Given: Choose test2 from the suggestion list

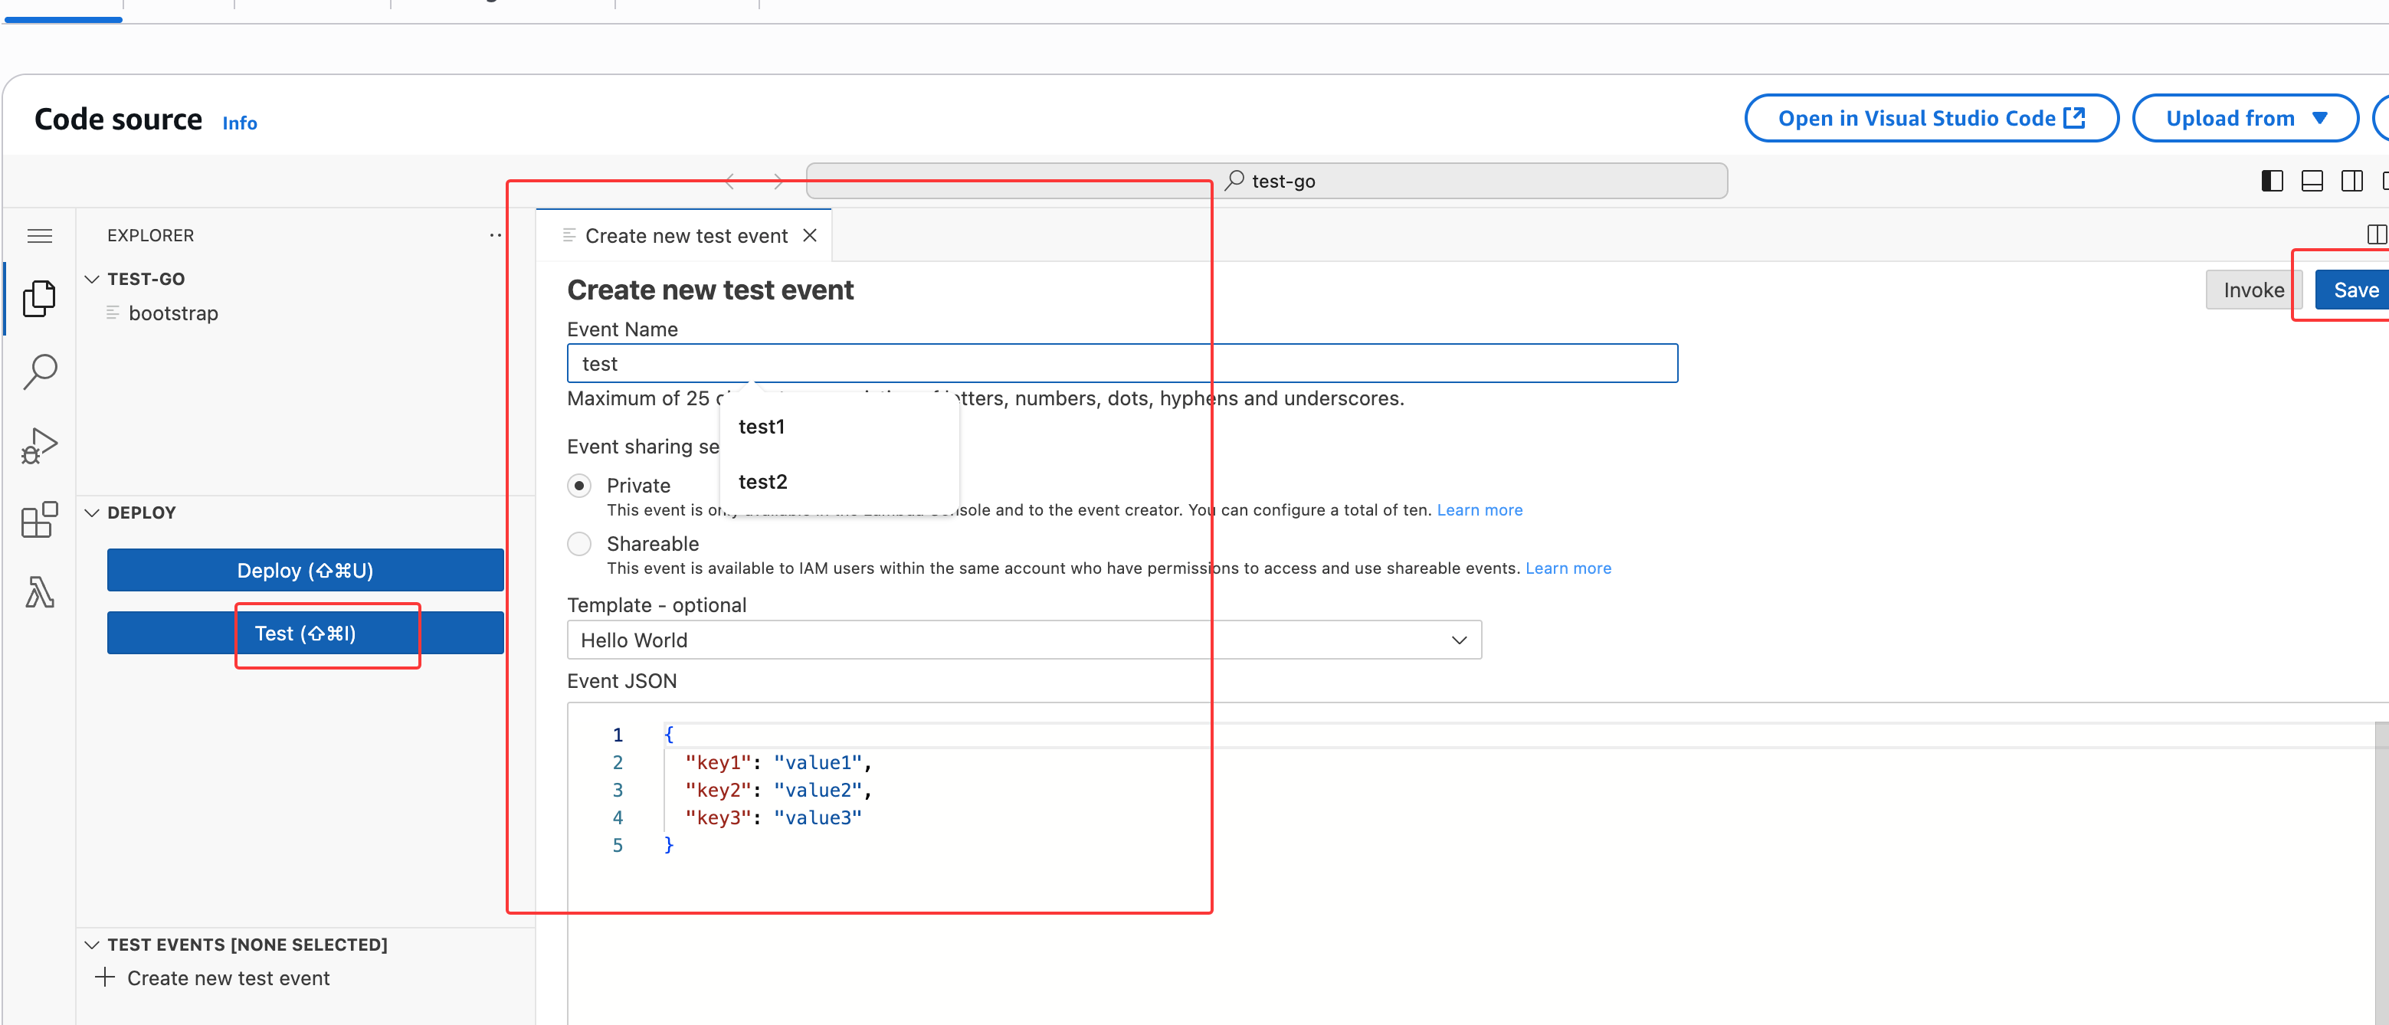Looking at the screenshot, I should 762,481.
